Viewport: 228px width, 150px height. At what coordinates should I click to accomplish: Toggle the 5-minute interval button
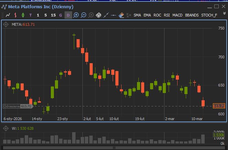(46, 15)
